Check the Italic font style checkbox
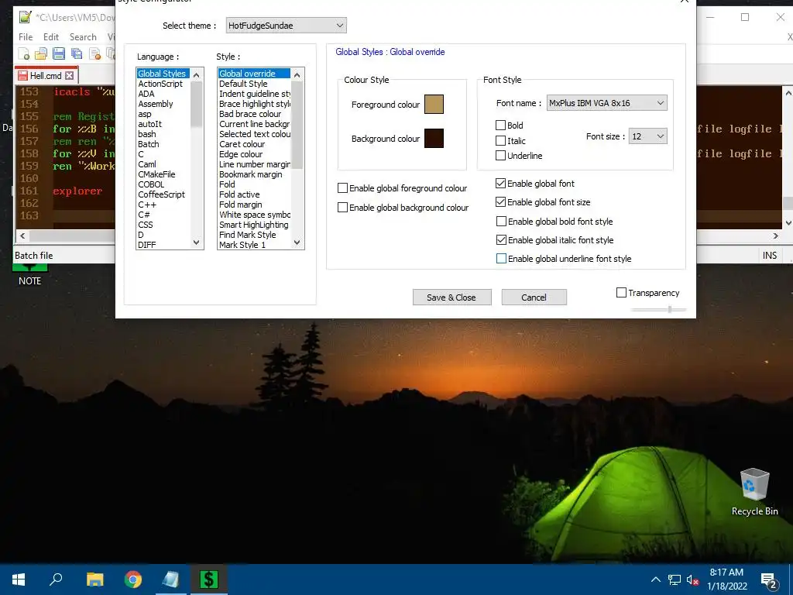 (501, 141)
